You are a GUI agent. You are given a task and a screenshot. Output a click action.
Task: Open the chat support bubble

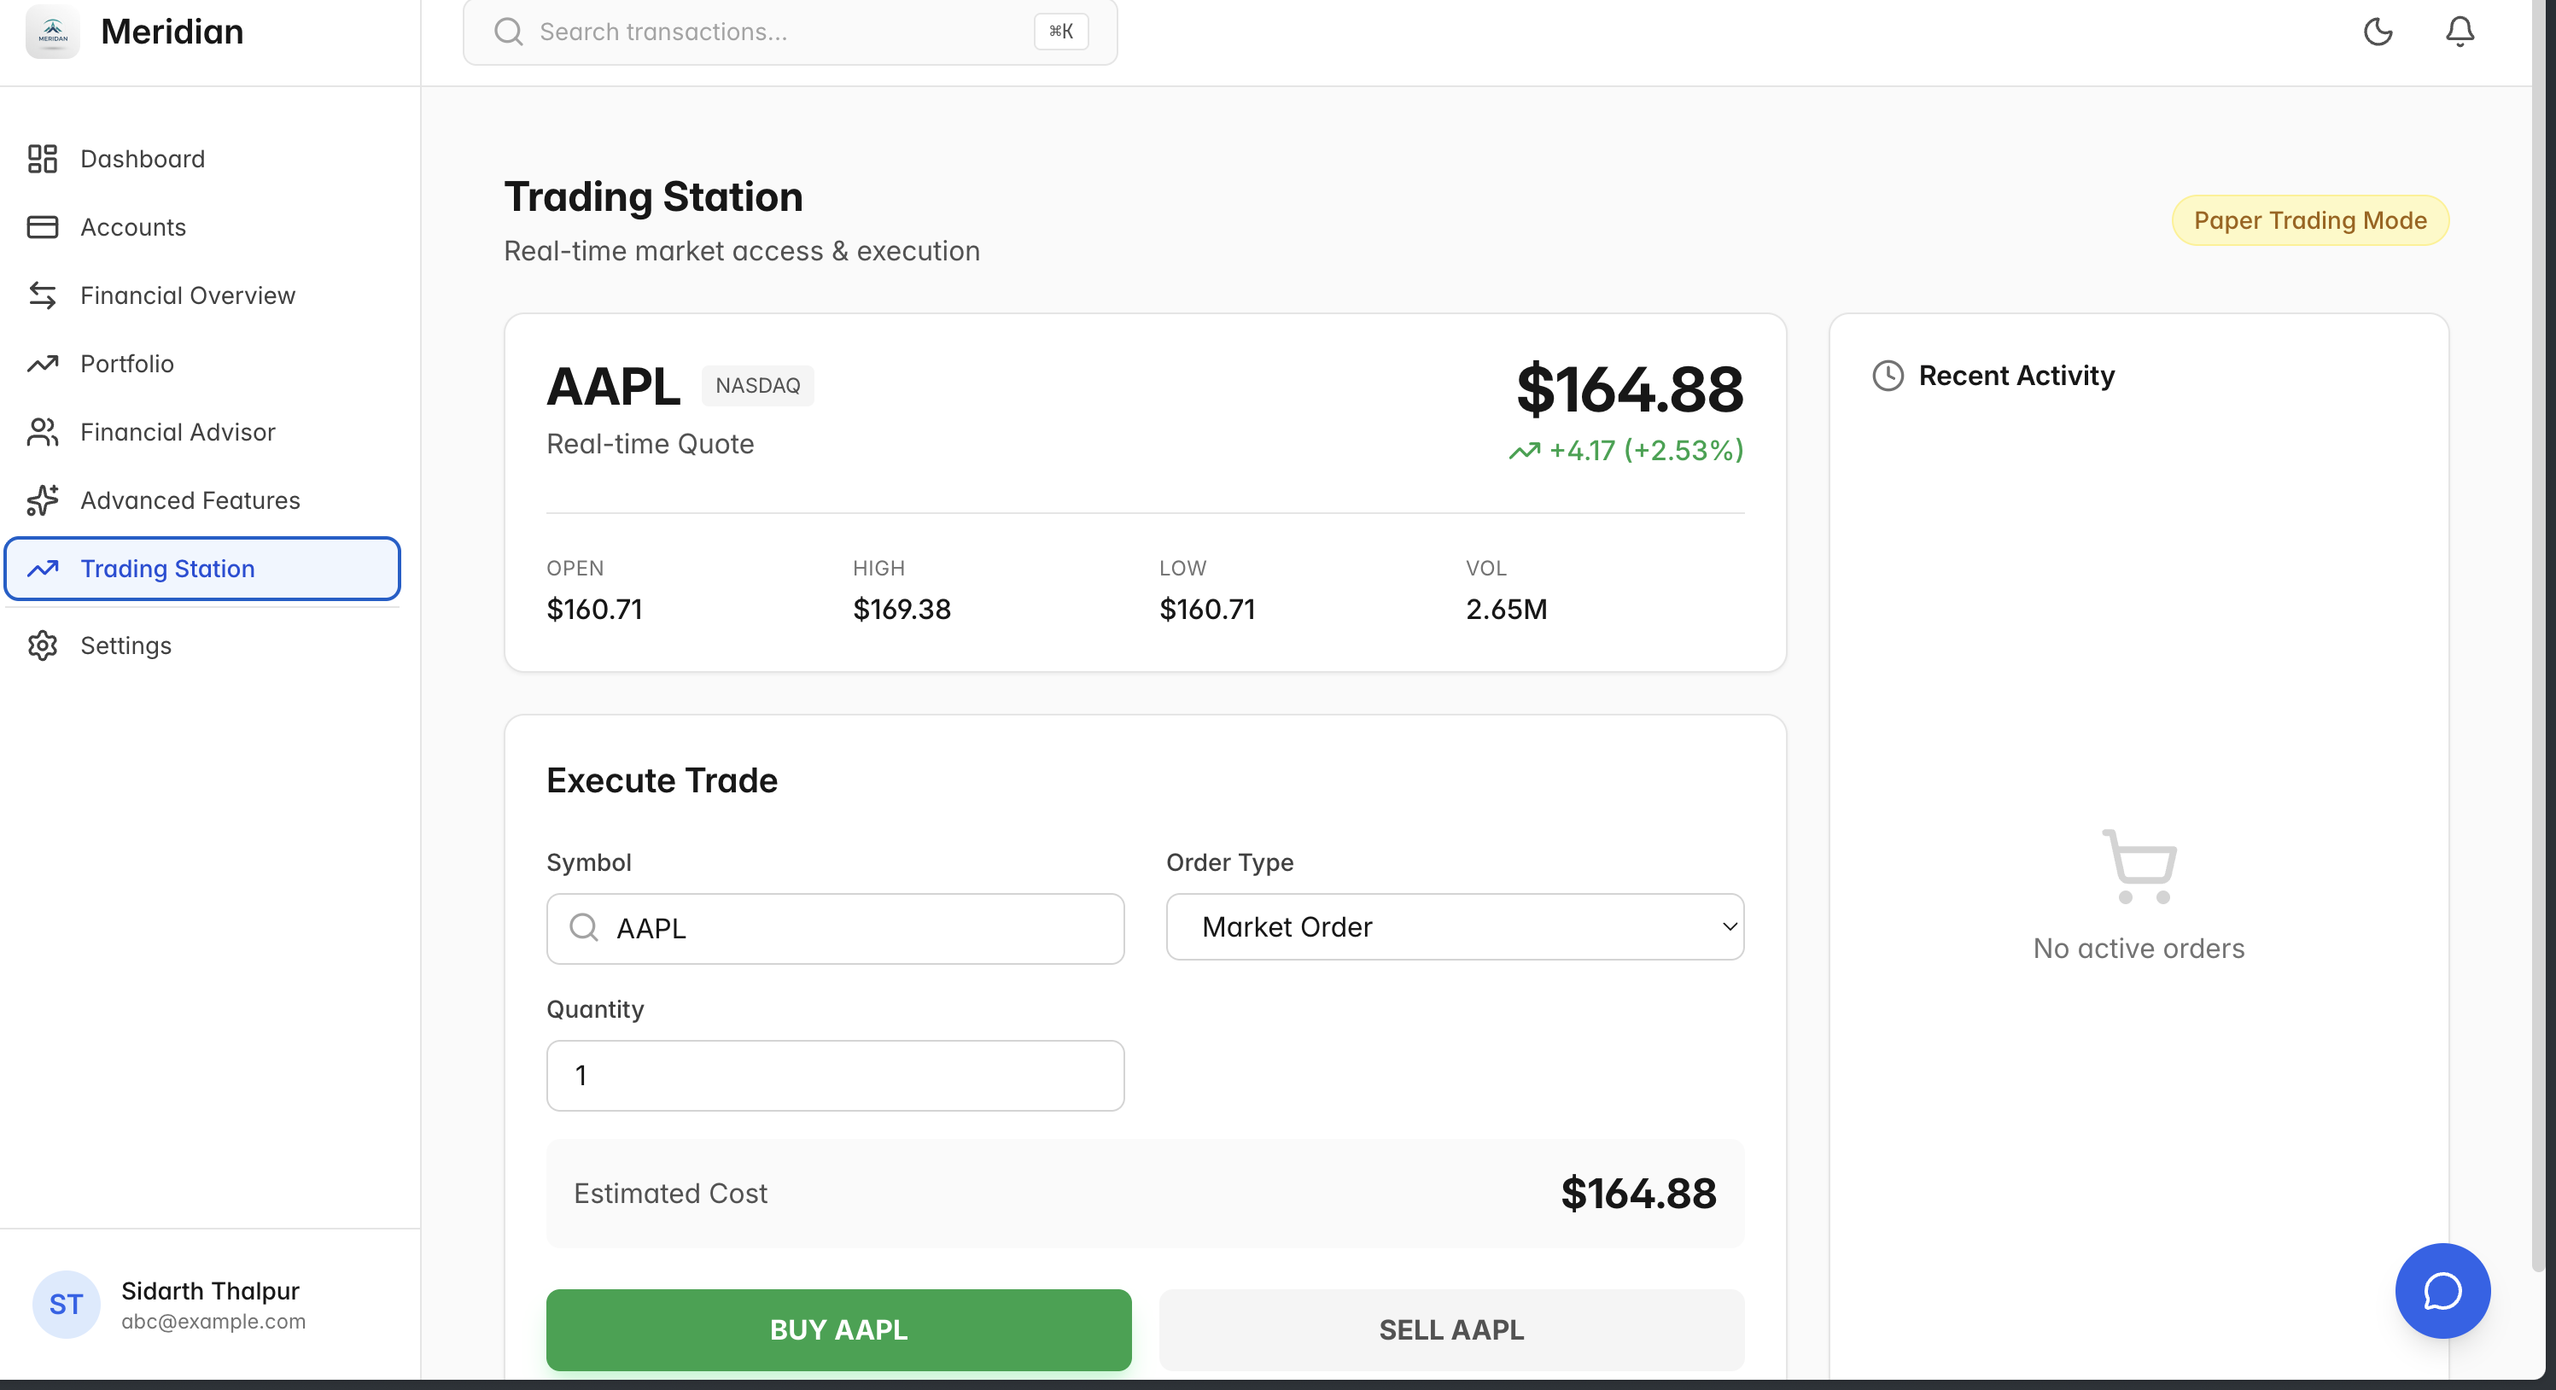coord(2442,1290)
